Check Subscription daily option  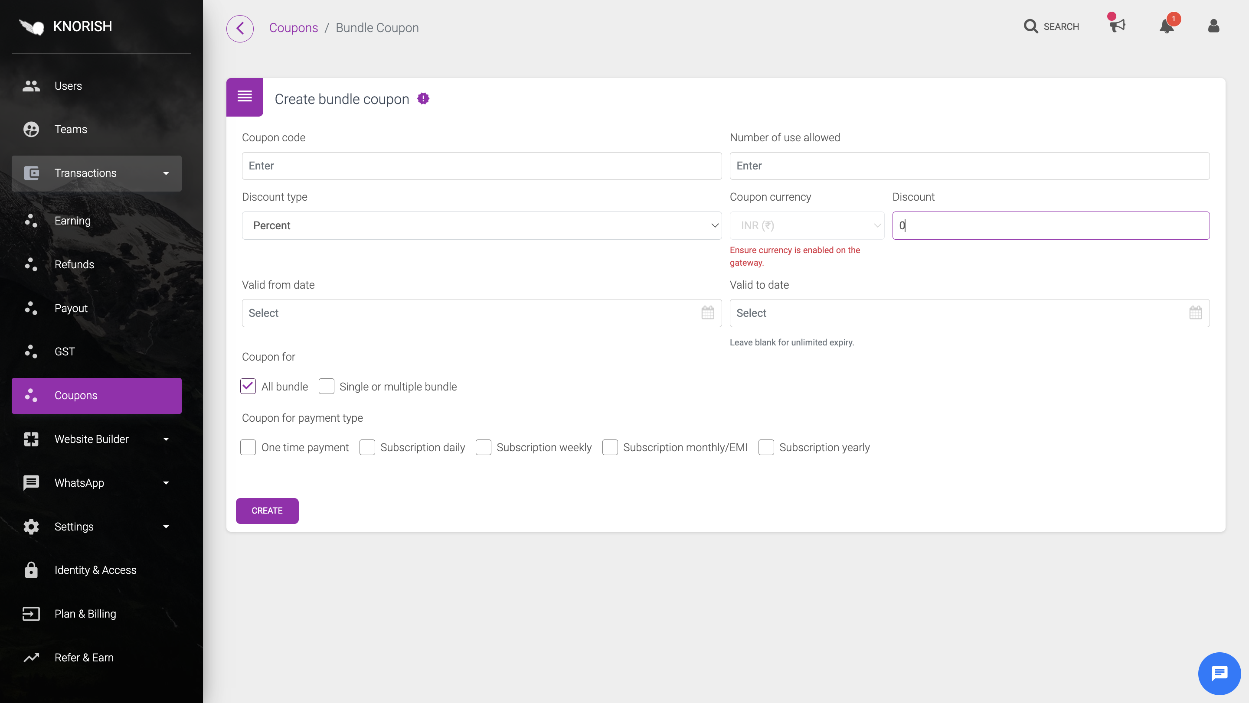coord(367,447)
